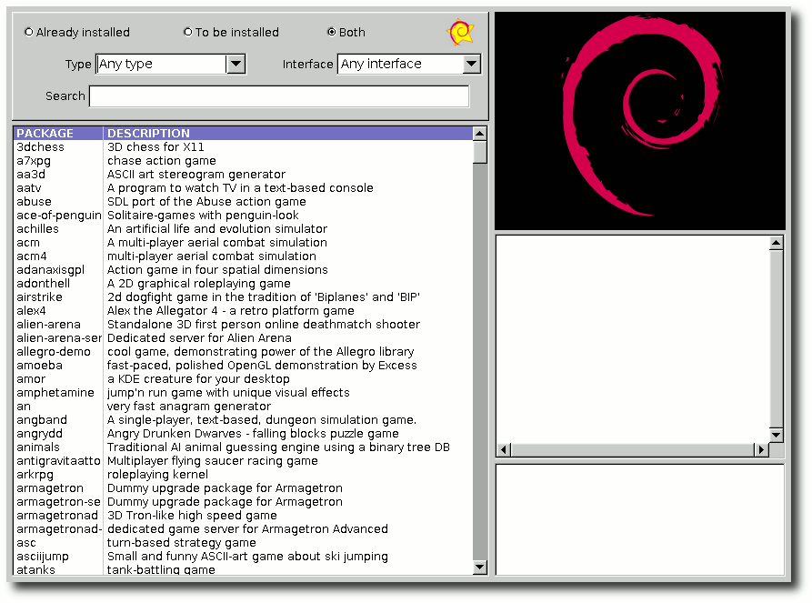The image size is (812, 603).
Task: Select the ace-of-penguin solitaire row
Action: (244, 216)
